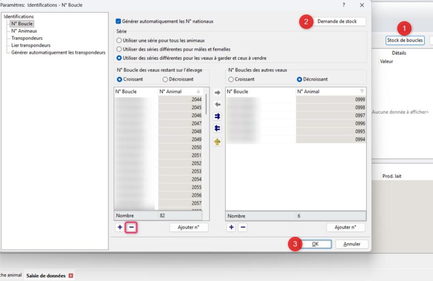The width and height of the screenshot is (433, 281).
Task: Confirm the dialog with the OK button
Action: [x=315, y=244]
